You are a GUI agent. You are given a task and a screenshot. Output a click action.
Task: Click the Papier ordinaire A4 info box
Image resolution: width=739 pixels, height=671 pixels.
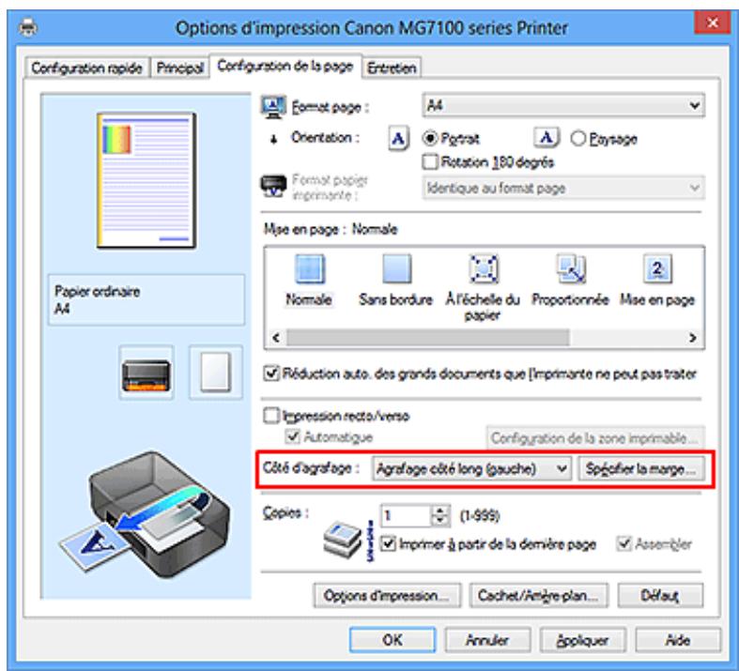click(146, 300)
